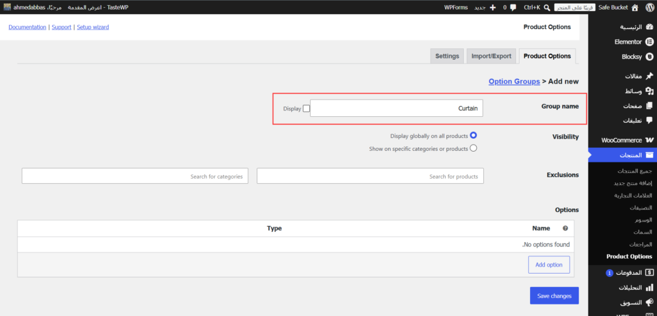This screenshot has height=316, width=657.
Task: Open the Search for categories dropdown
Action: coord(135,176)
